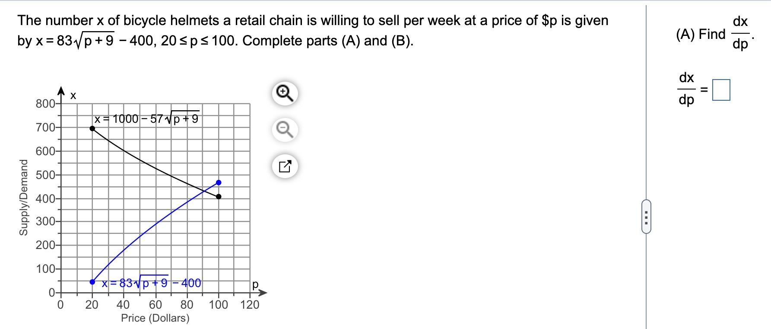
Task: Click the three-dot panel divider handle
Action: coord(646,216)
